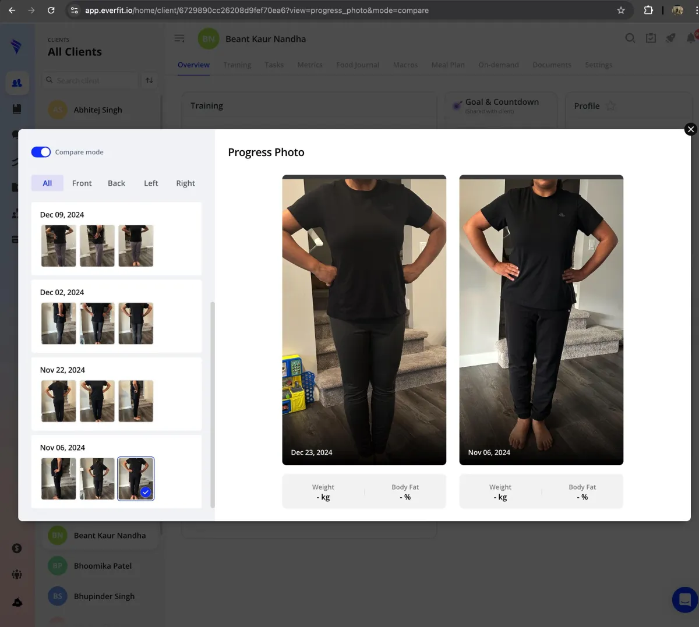Select the Right photo filter tab
Image resolution: width=699 pixels, height=627 pixels.
click(x=186, y=183)
